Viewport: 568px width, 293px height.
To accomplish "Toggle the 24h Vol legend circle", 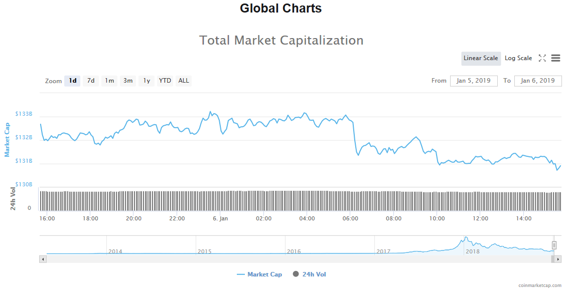I will (x=296, y=274).
